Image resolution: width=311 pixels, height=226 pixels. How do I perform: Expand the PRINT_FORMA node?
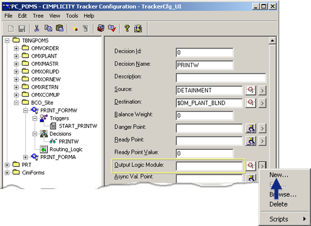pyautogui.click(x=25, y=157)
